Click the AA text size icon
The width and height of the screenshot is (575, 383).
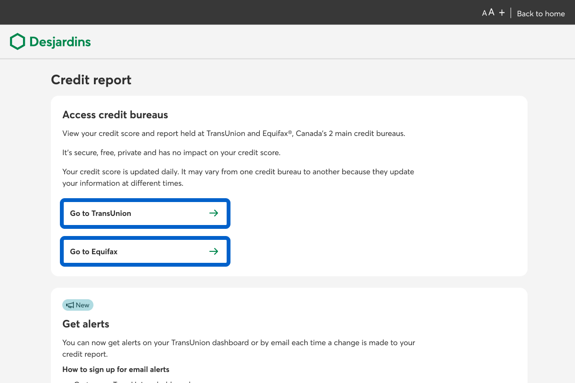(488, 13)
